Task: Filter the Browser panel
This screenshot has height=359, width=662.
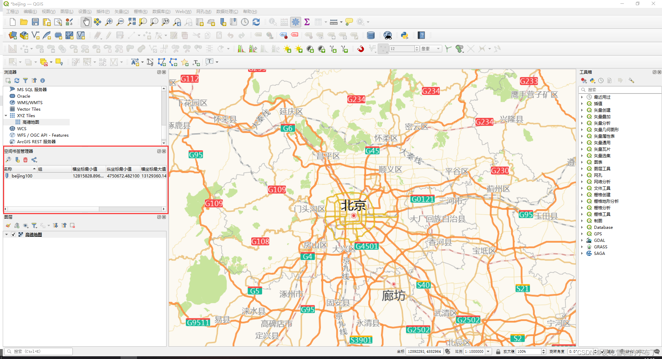Action: point(25,81)
